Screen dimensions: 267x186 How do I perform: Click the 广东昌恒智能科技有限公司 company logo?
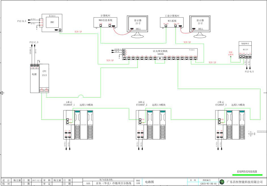(222, 182)
